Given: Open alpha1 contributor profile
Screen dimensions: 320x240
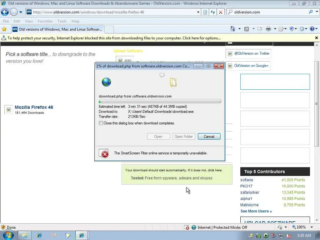Looking at the screenshot, I should (246, 198).
